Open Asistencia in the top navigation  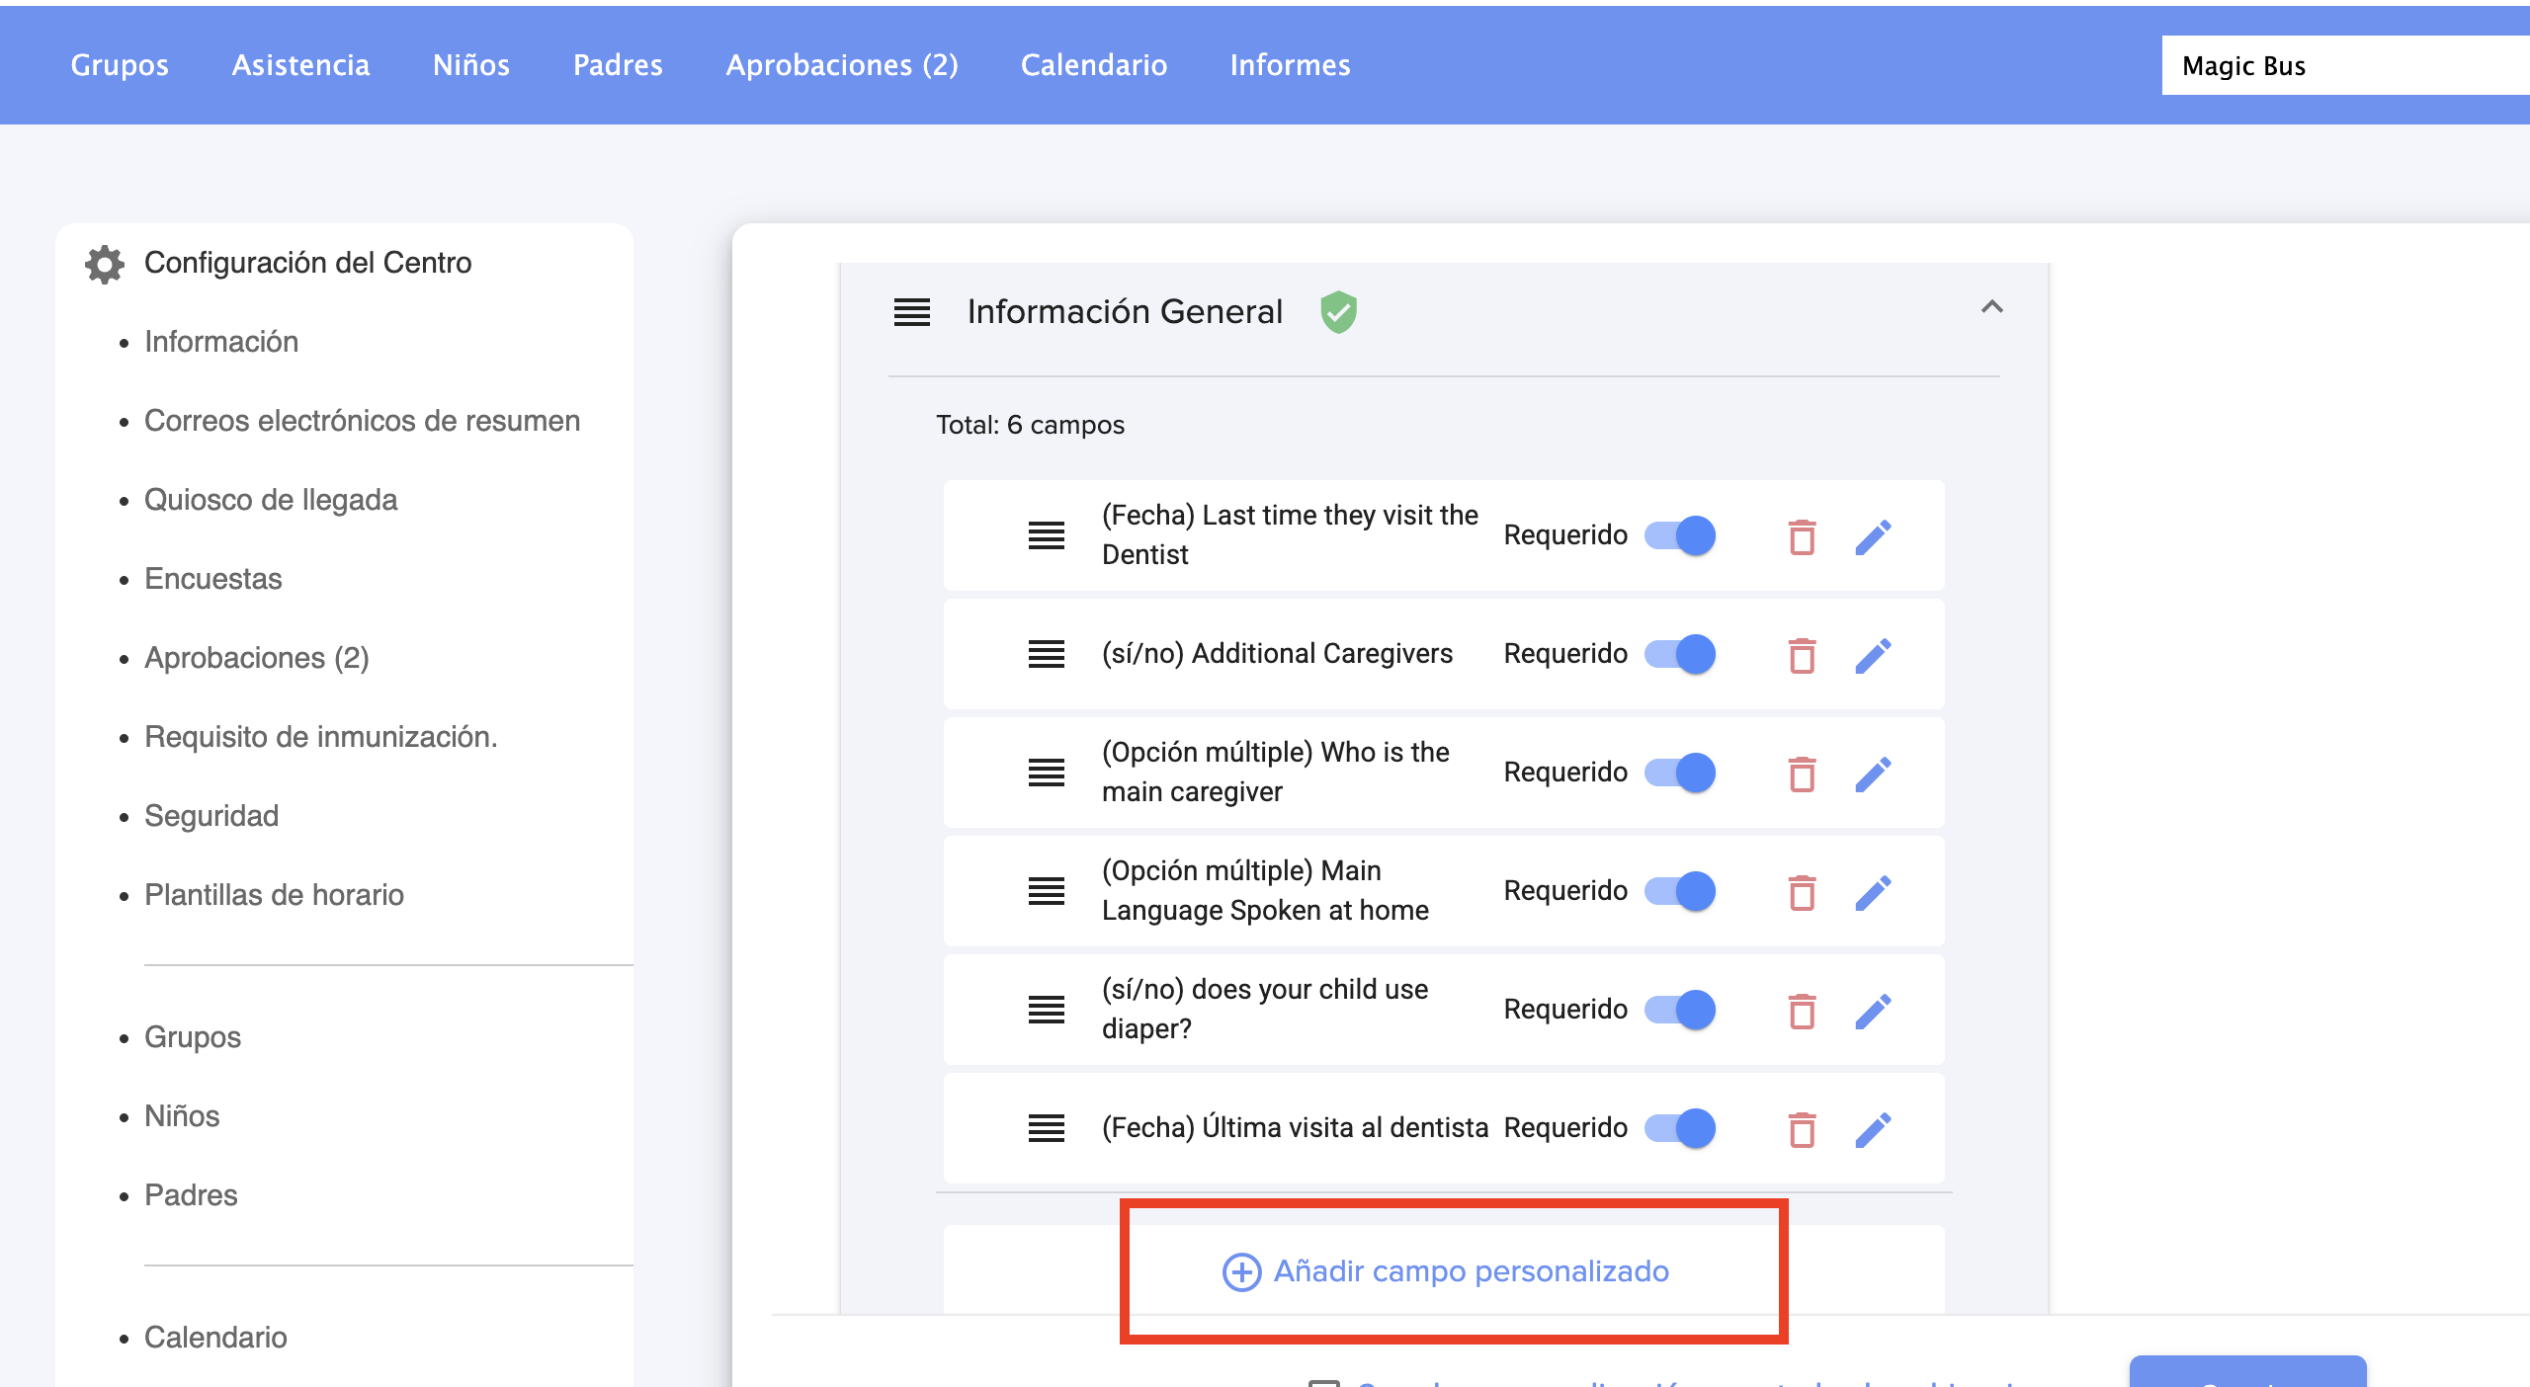(x=300, y=65)
